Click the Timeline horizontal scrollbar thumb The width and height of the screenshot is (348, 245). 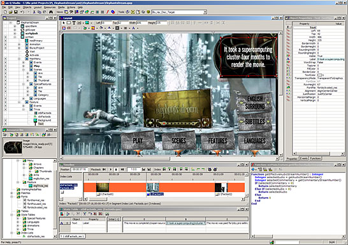pyautogui.click(x=98, y=199)
